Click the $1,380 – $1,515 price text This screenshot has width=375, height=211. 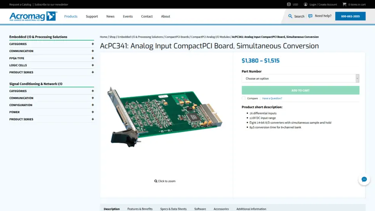click(261, 60)
